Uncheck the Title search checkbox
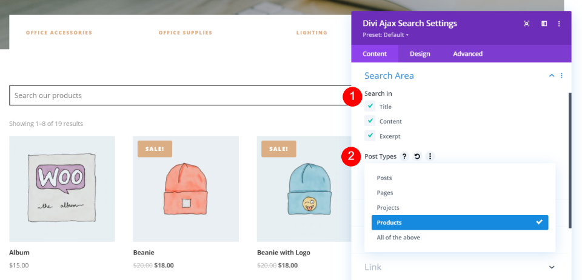 (370, 106)
